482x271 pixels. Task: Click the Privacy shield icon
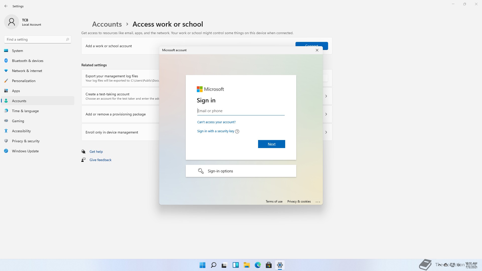click(6, 141)
